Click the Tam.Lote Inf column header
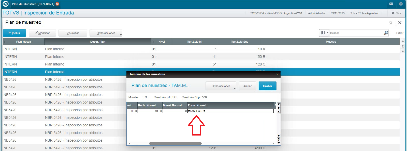The width and height of the screenshot is (407, 151). (195, 42)
